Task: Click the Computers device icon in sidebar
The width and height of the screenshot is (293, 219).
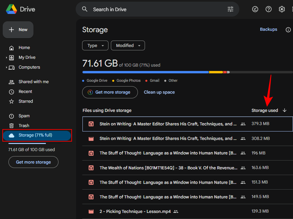Action: click(11, 68)
